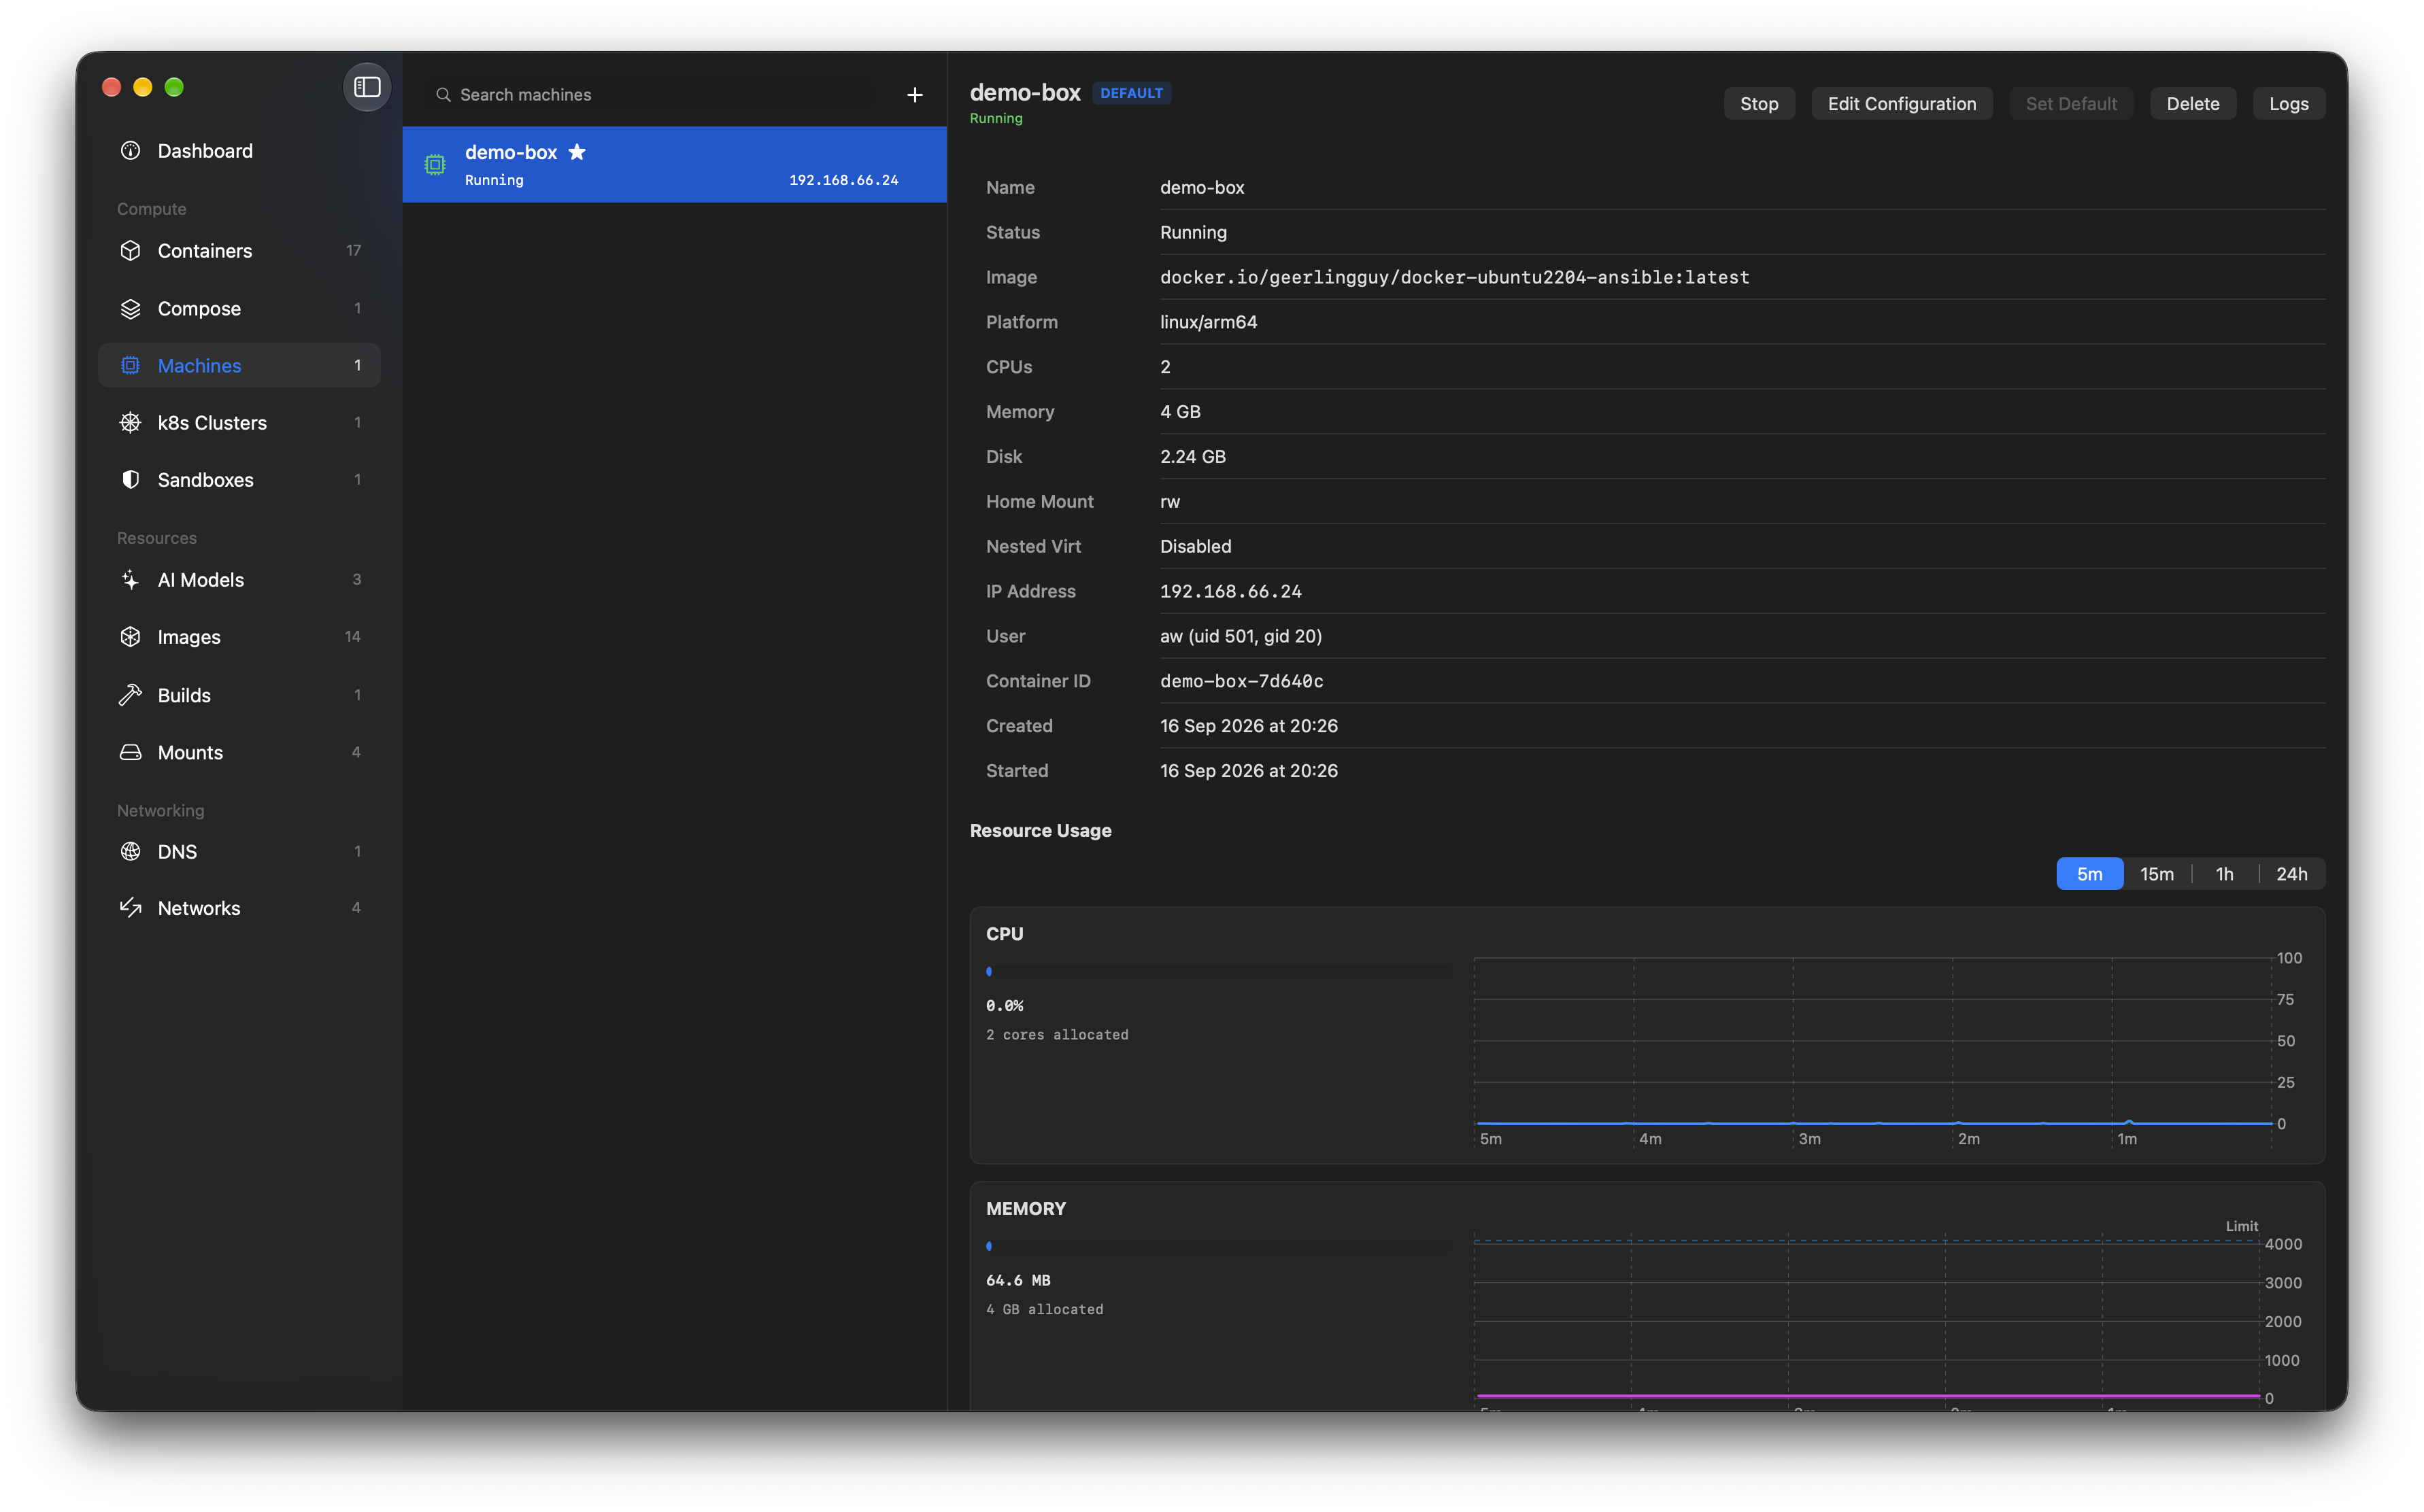Click the Set Default button
Image resolution: width=2424 pixels, height=1512 pixels.
(2071, 104)
